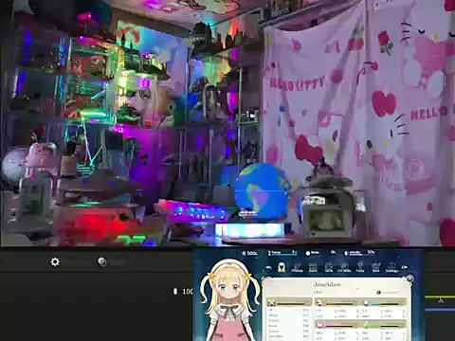
Task: Click the green flask stat section icon
Action: click(366, 325)
